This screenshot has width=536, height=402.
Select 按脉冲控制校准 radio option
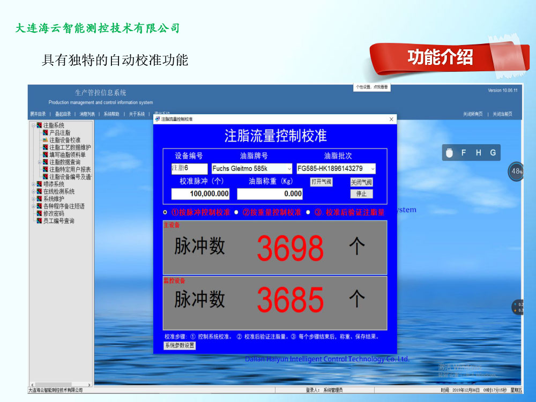click(166, 212)
